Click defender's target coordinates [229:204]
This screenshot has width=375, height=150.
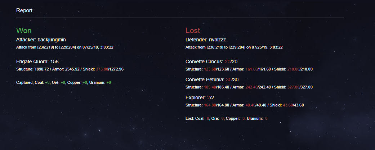click(237, 47)
